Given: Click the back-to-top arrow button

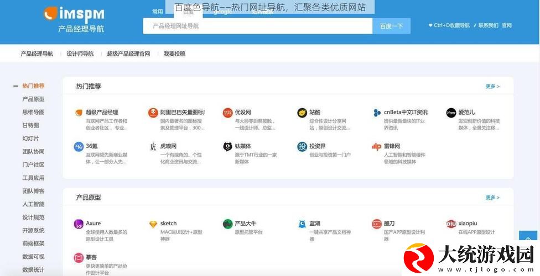Looking at the screenshot, I should pyautogui.click(x=528, y=237).
